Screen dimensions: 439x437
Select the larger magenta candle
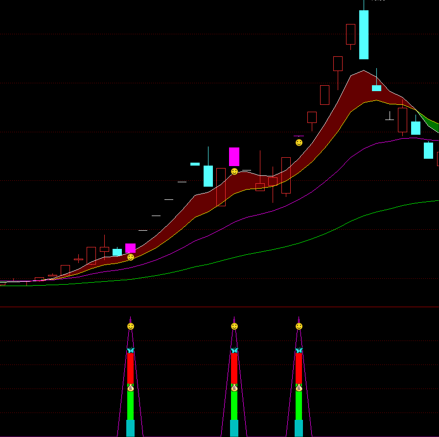tap(234, 157)
